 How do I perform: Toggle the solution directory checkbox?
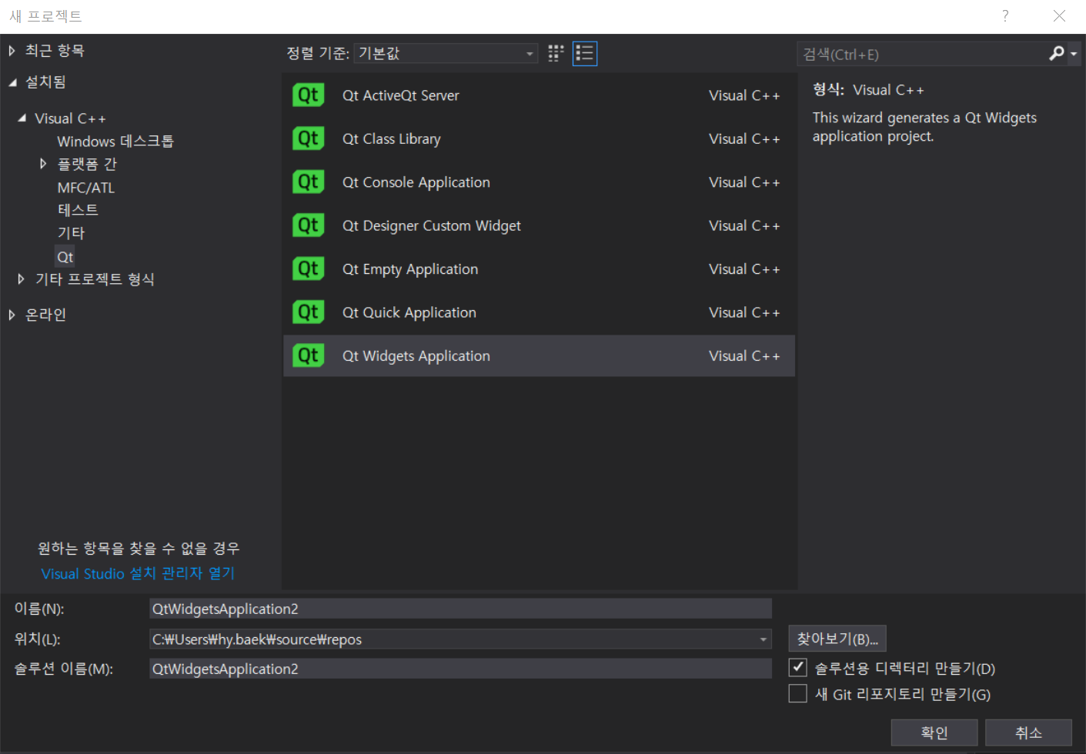[798, 667]
